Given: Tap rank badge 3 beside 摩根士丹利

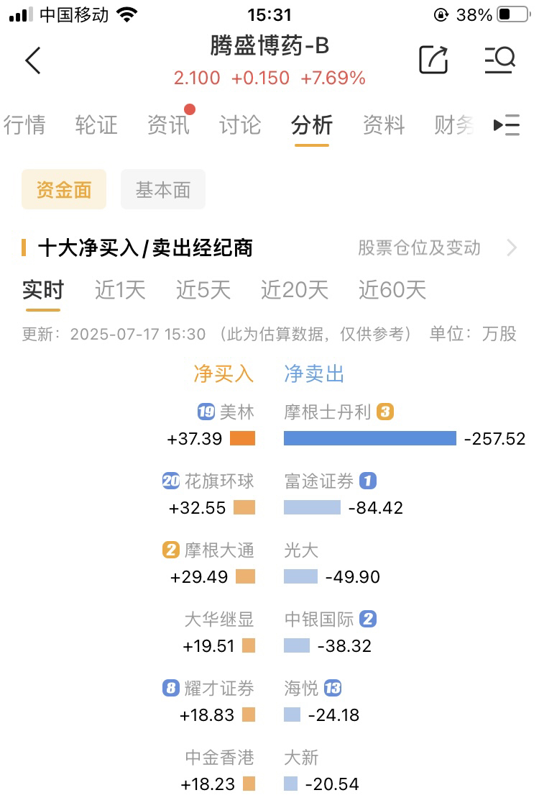Looking at the screenshot, I should (385, 412).
